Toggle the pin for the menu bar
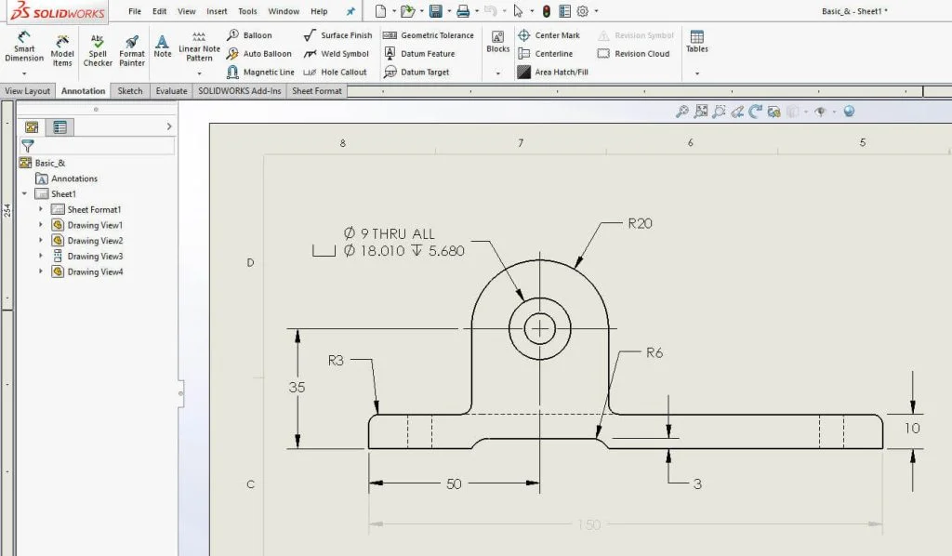Viewport: 952px width, 556px height. (350, 11)
